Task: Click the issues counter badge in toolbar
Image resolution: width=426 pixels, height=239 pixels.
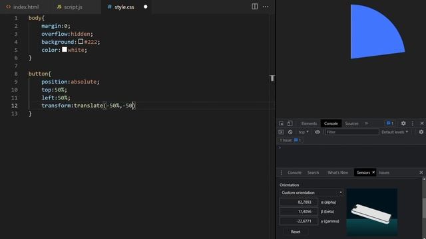Action: coord(390,123)
